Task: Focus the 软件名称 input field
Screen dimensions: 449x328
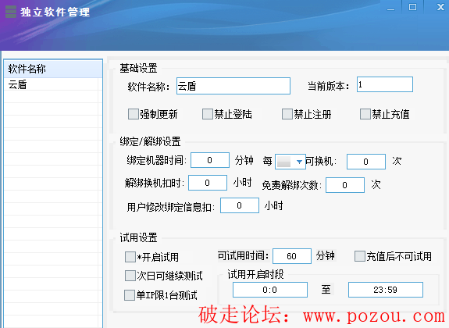Action: [x=233, y=86]
